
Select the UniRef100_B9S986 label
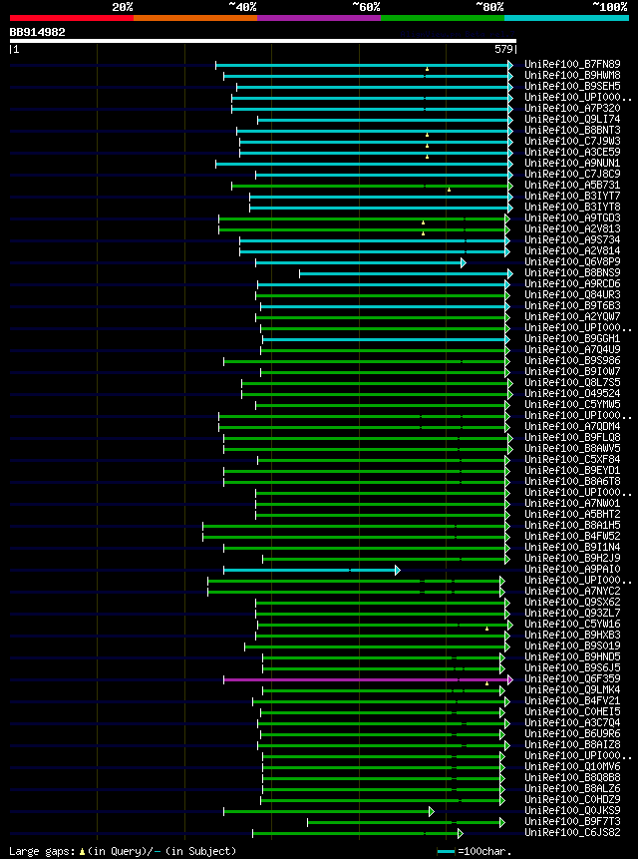[572, 360]
